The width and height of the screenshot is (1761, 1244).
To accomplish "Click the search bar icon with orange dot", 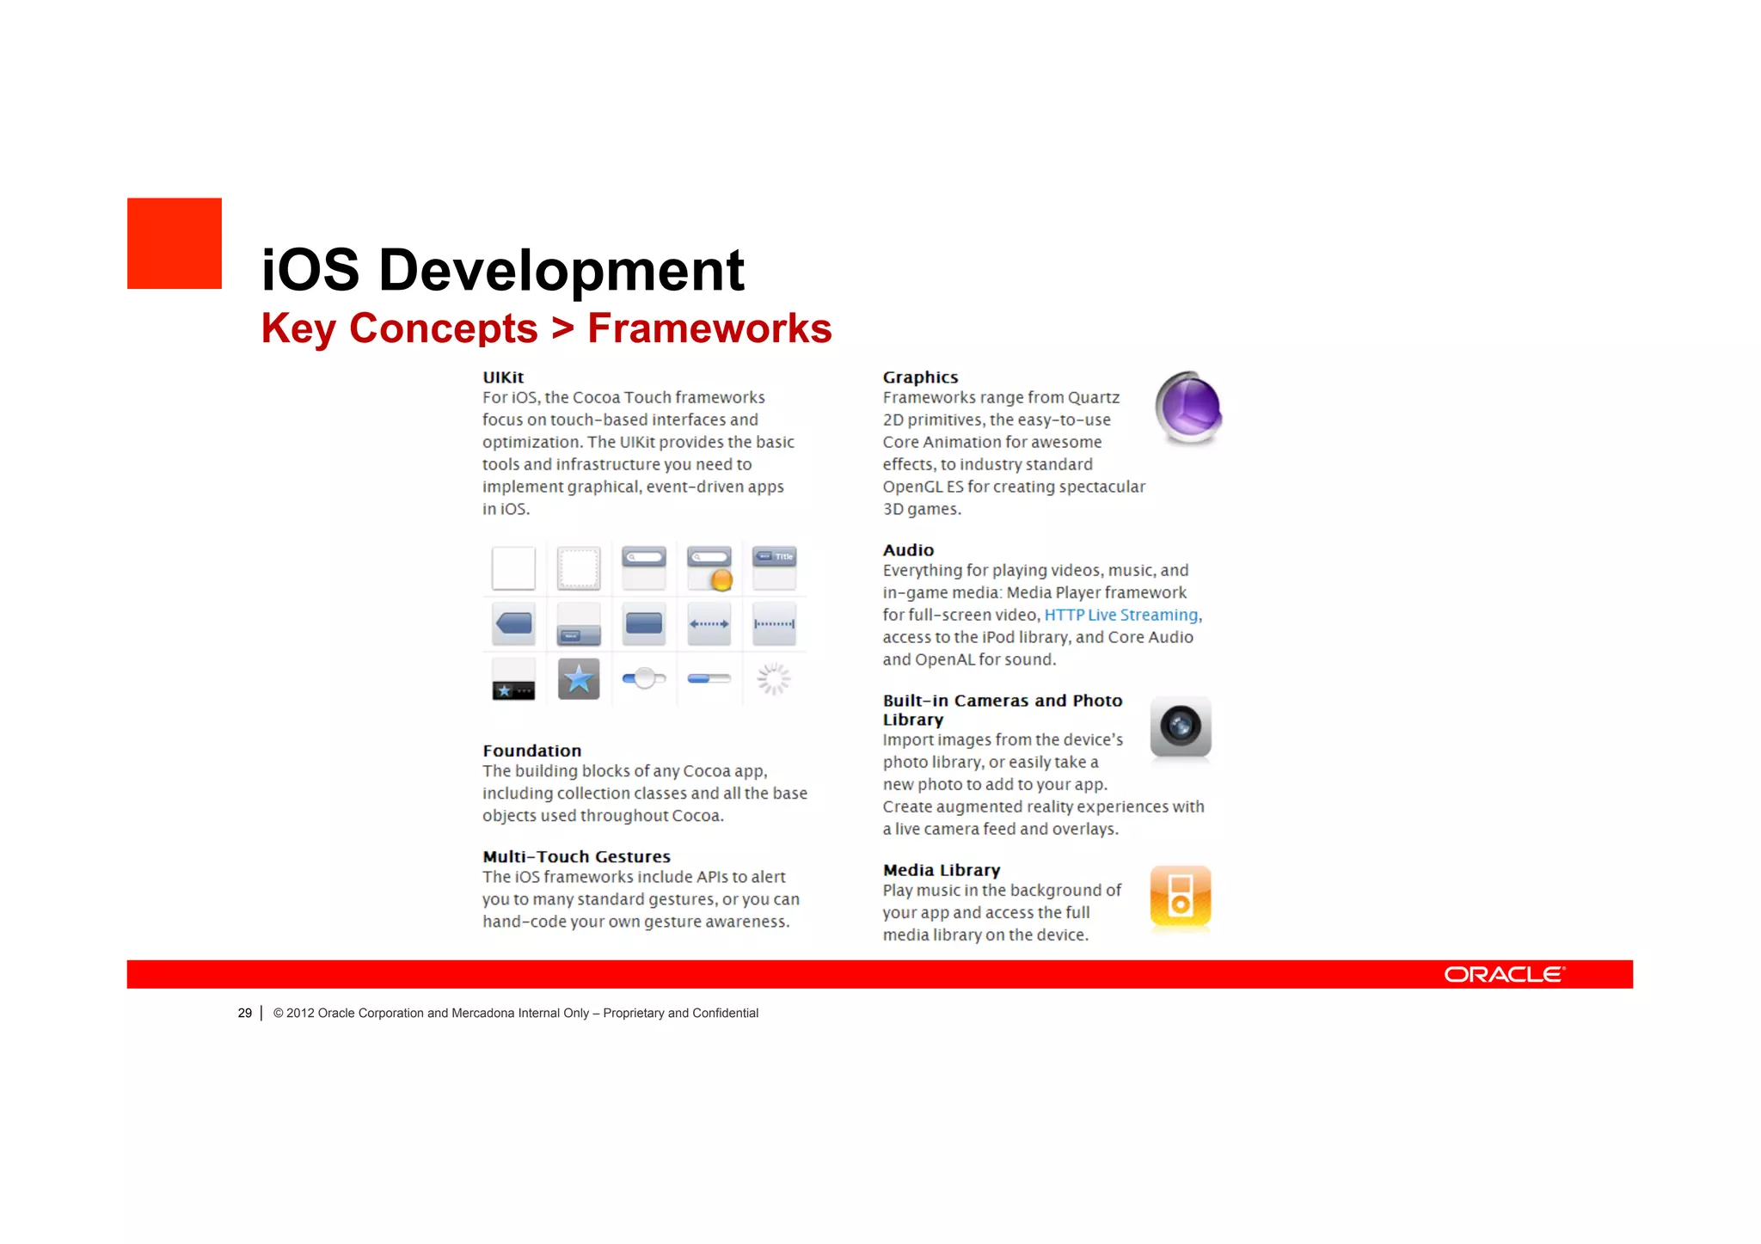I will click(x=709, y=568).
